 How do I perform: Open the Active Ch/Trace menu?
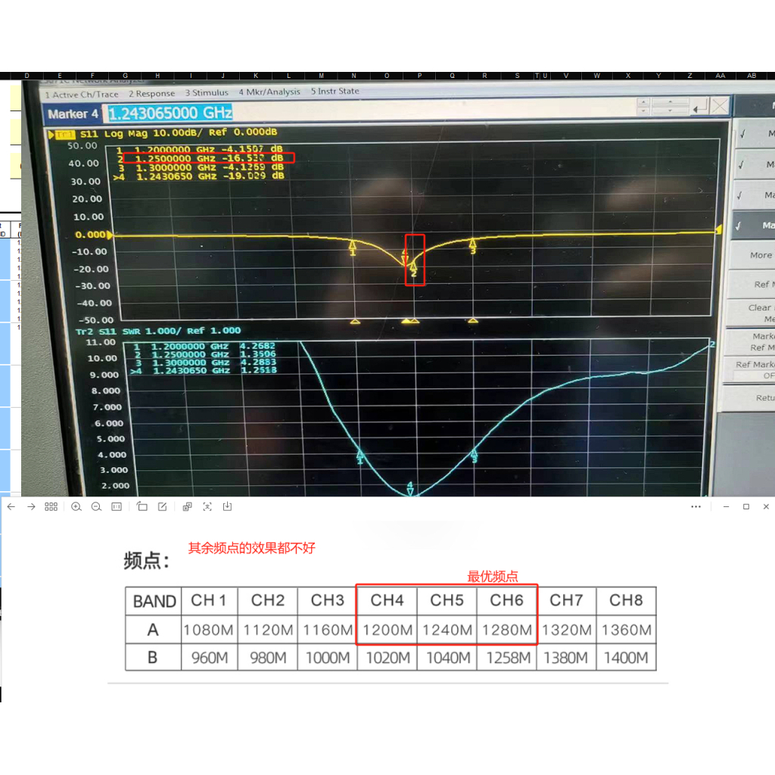tap(82, 94)
